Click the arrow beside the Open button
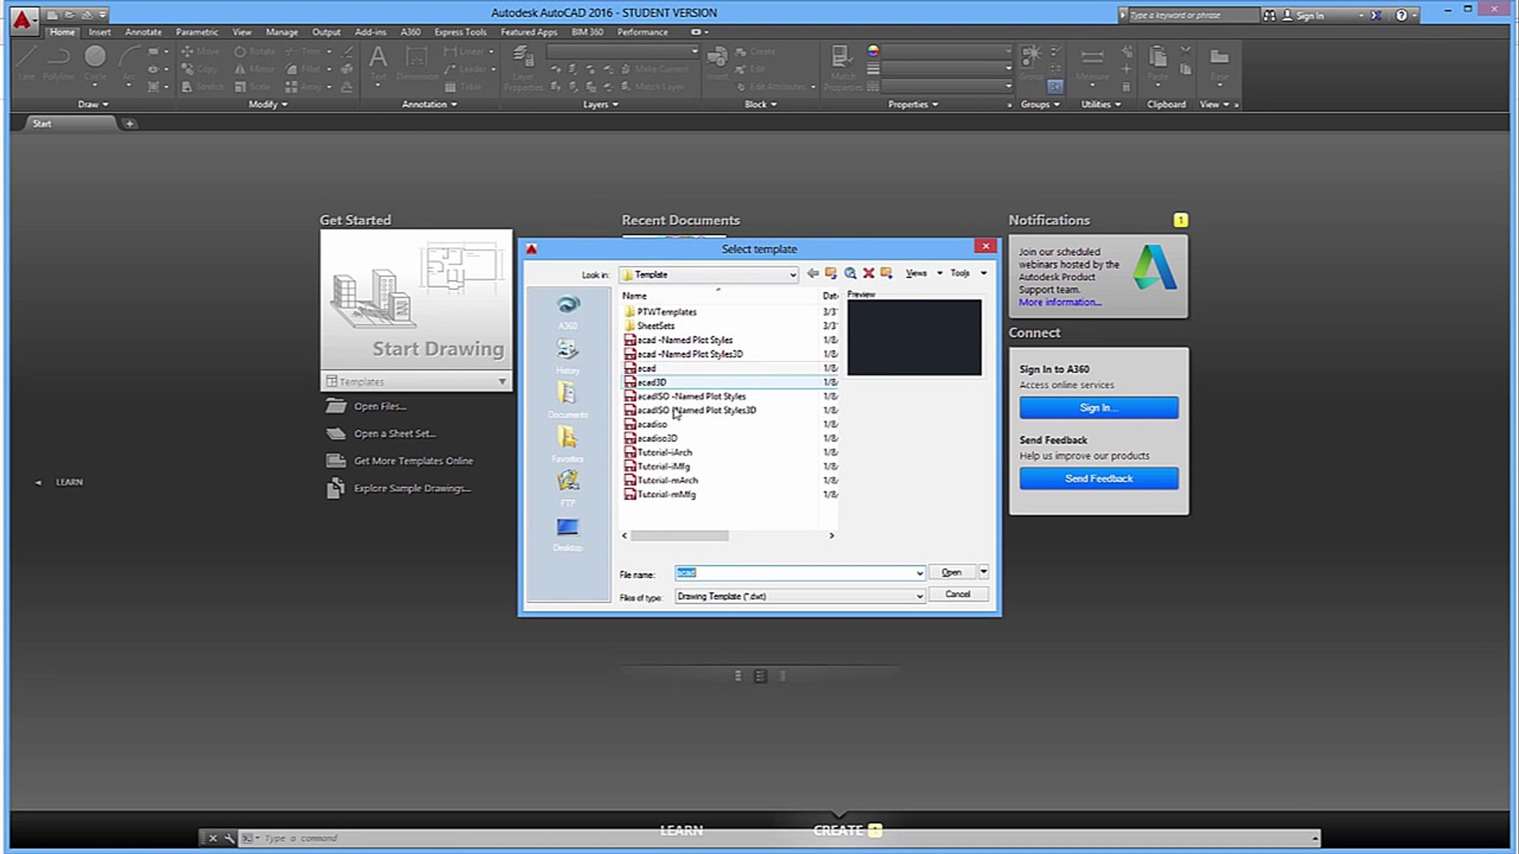The width and height of the screenshot is (1519, 854). click(x=983, y=572)
